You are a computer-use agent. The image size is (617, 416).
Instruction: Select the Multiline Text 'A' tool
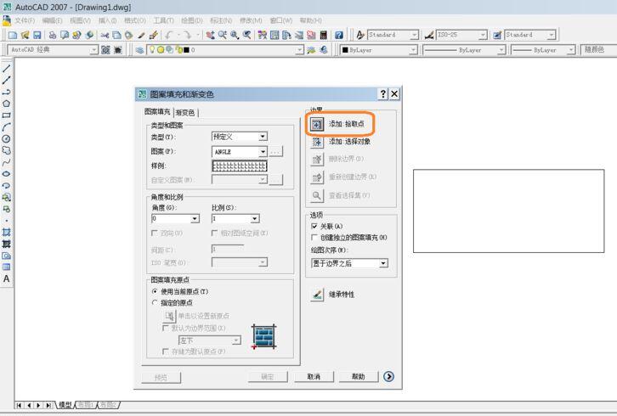point(7,278)
